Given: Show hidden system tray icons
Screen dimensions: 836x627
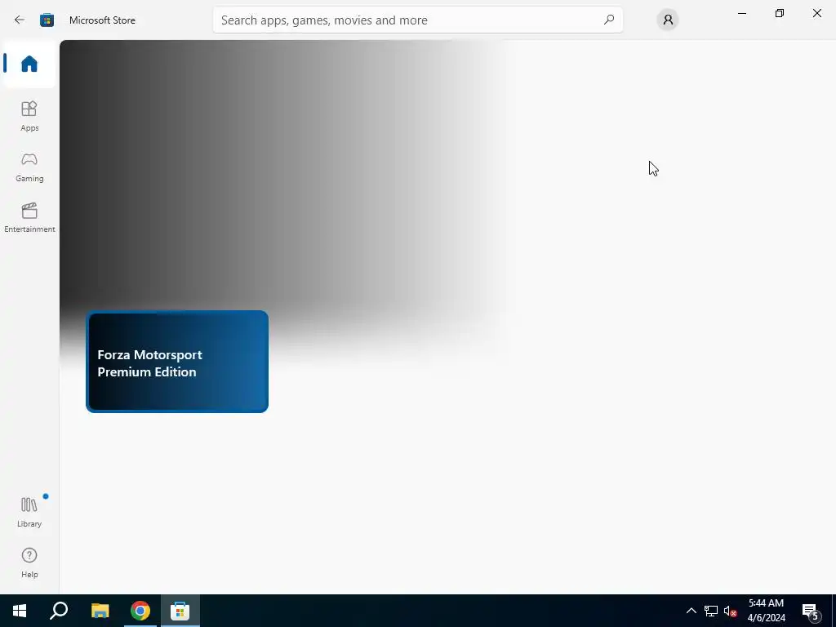Looking at the screenshot, I should 691,611.
